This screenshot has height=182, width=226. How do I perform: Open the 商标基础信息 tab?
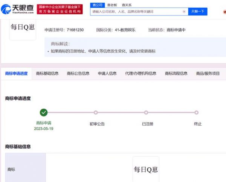point(47,74)
